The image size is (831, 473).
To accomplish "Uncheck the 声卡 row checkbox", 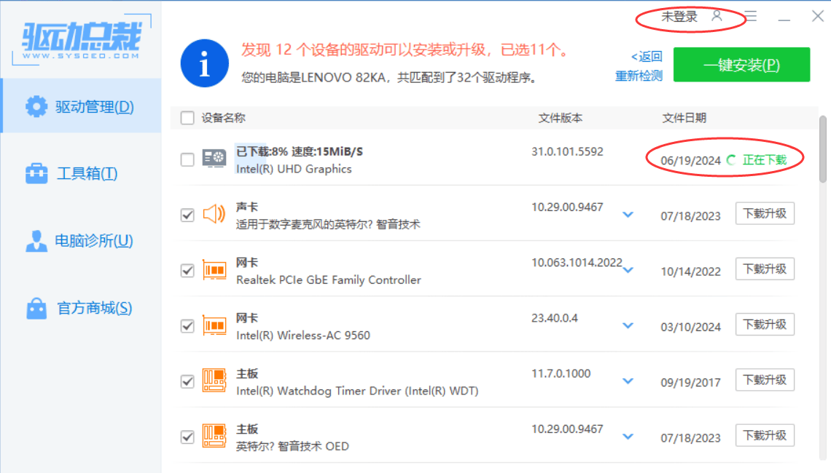I will click(187, 215).
